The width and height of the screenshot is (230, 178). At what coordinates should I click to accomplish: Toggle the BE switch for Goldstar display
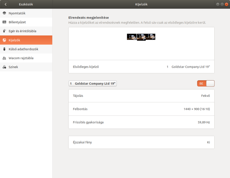point(206,84)
